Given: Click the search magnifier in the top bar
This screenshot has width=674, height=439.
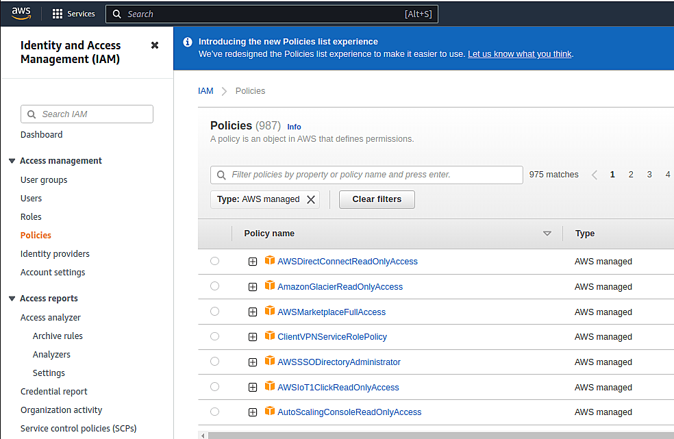Looking at the screenshot, I should coord(116,14).
